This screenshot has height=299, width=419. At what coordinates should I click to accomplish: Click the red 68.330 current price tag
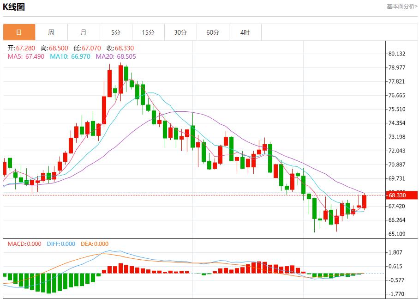(x=402, y=195)
